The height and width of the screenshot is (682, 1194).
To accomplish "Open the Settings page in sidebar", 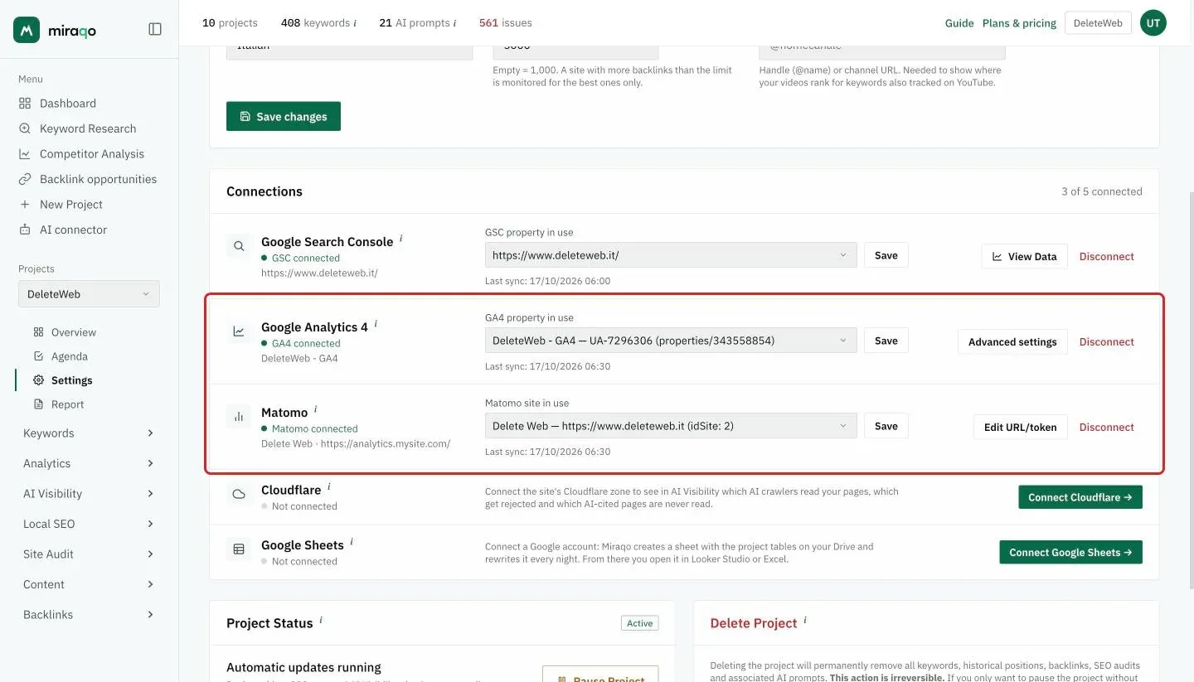I will [x=71, y=380].
